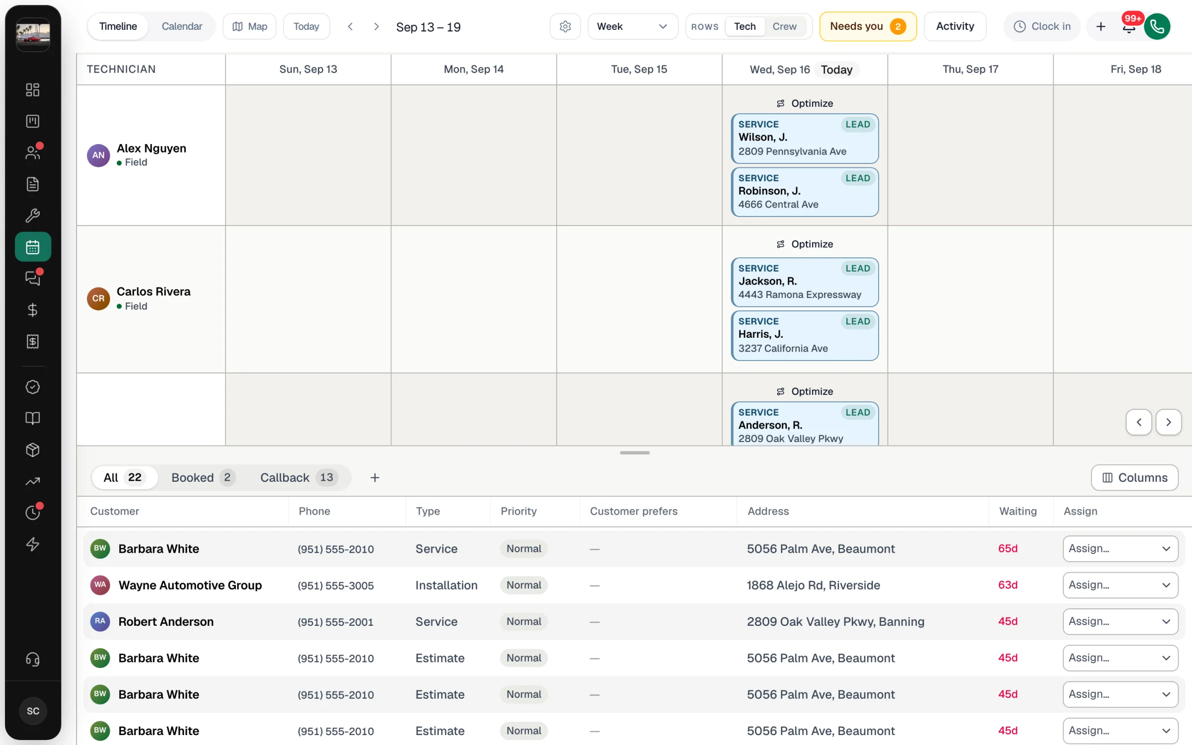
Task: Open Needs you alerts
Action: 868,26
